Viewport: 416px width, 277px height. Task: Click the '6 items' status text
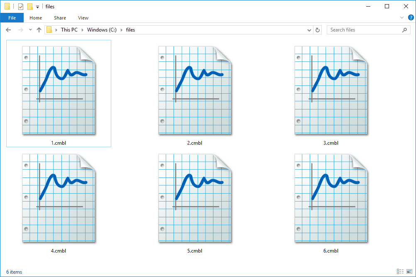coord(14,272)
